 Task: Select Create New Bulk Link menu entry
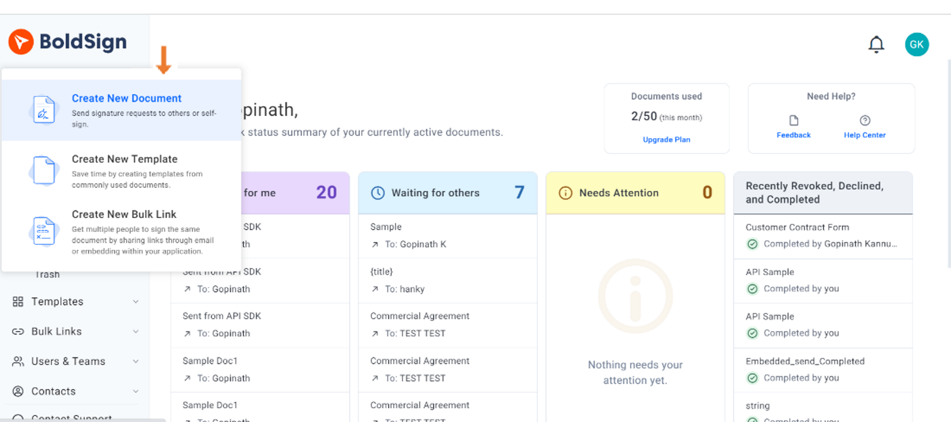[122, 232]
